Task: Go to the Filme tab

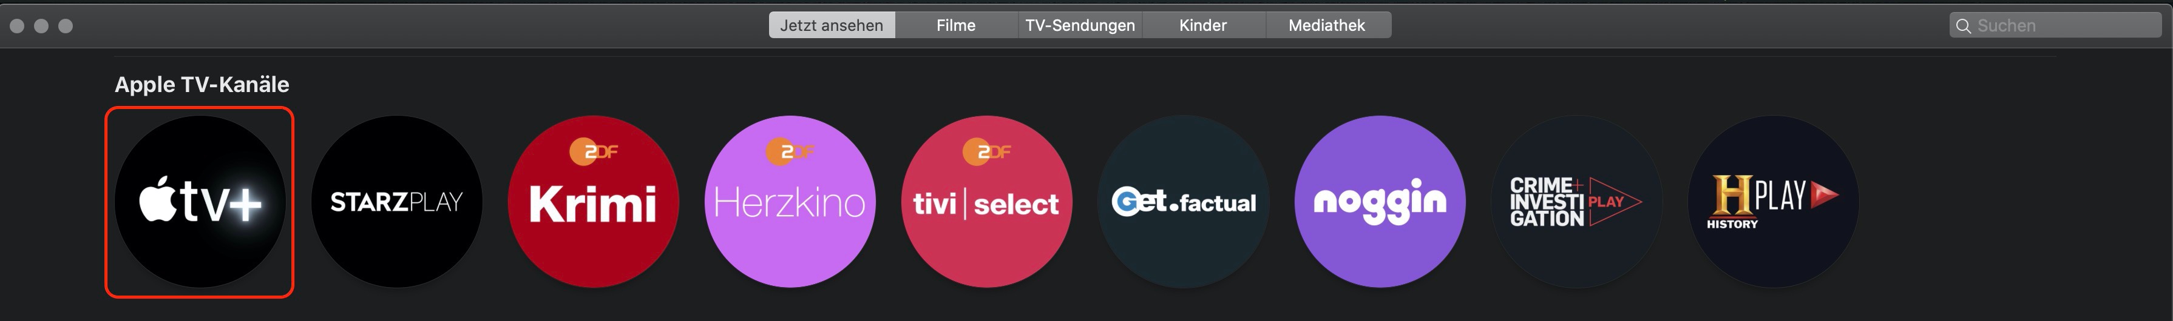Action: pyautogui.click(x=956, y=25)
